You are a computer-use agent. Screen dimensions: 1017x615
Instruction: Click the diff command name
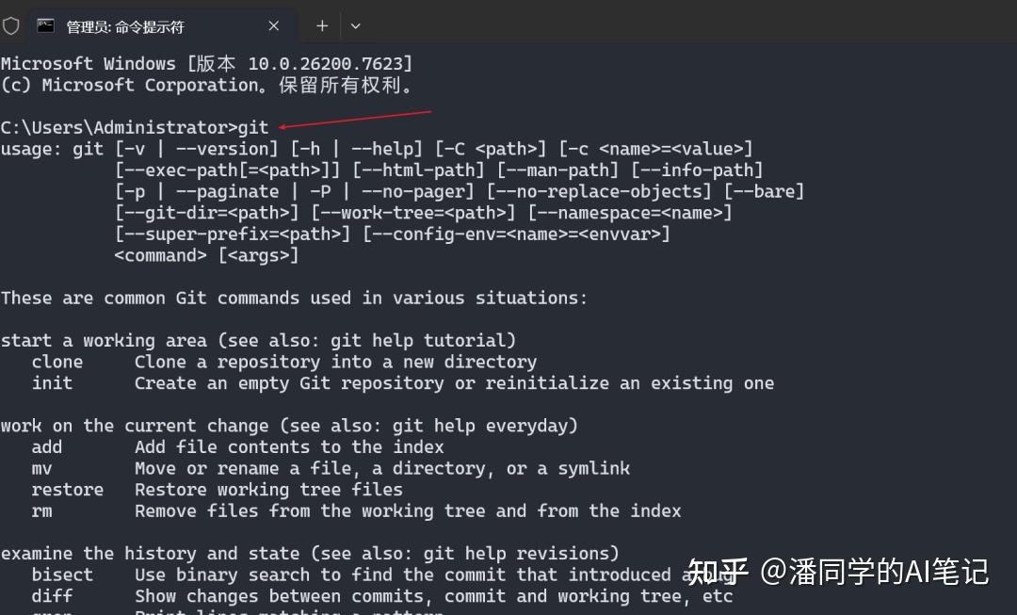pos(52,596)
